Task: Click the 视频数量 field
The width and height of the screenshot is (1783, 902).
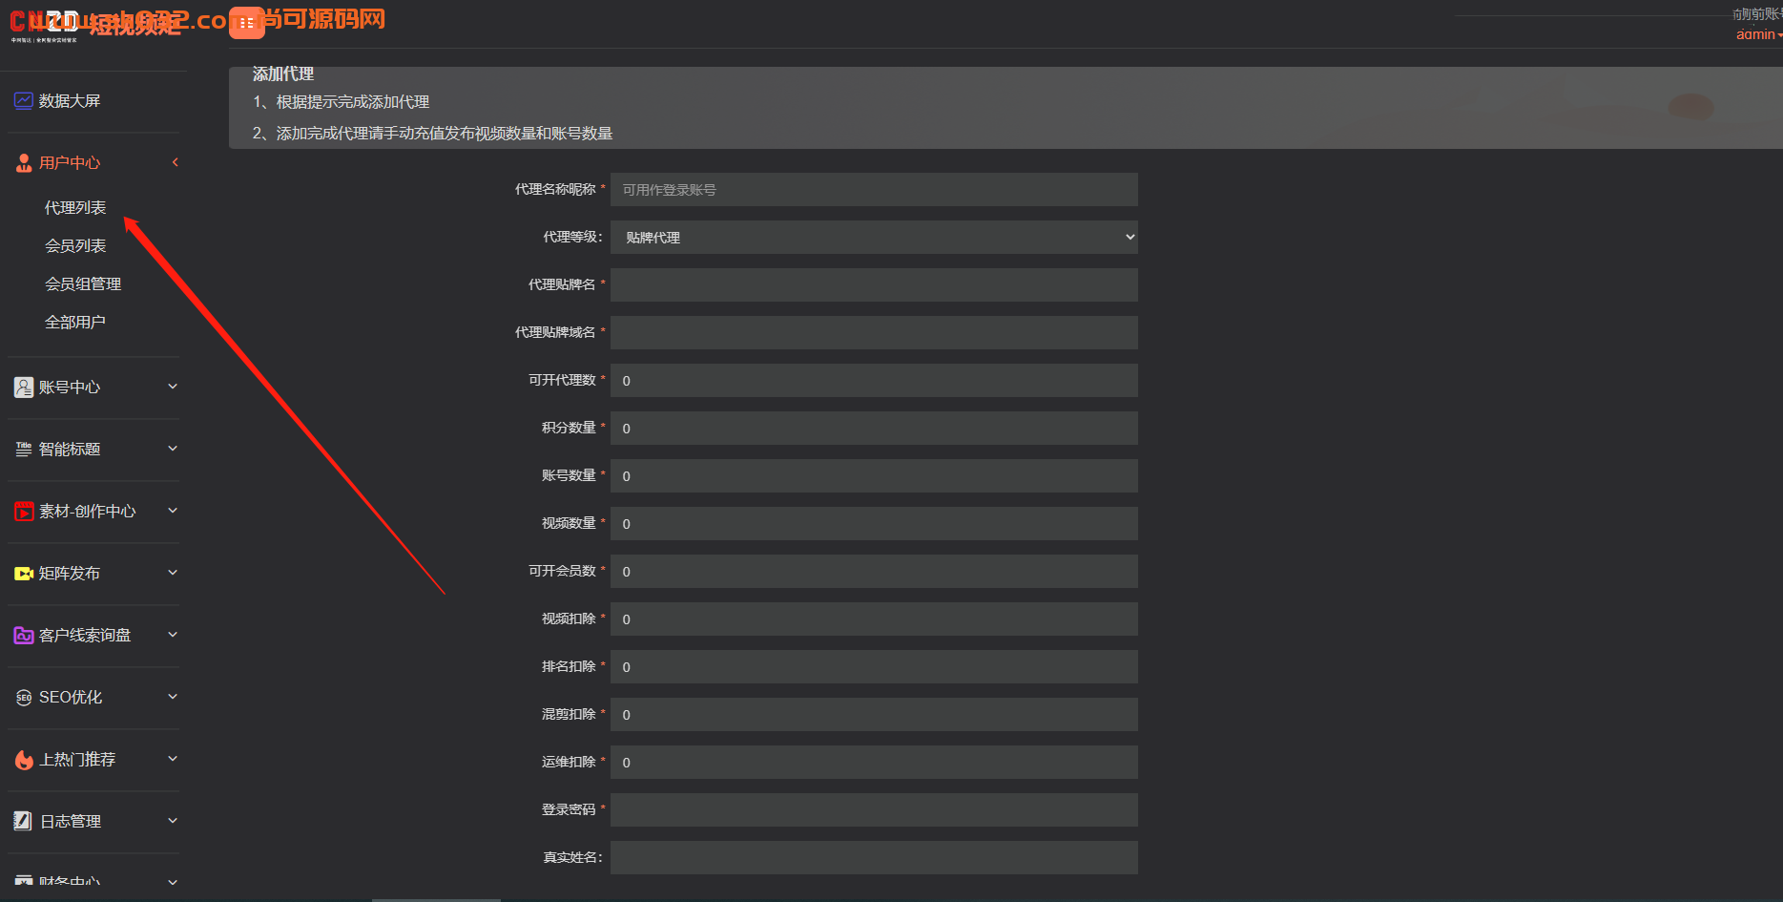Action: point(874,524)
